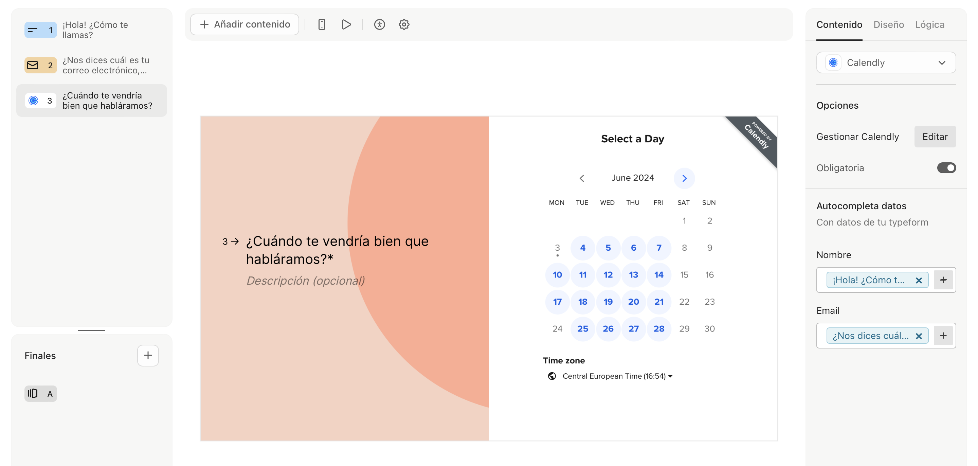Select June 13 in calendar

pyautogui.click(x=633, y=274)
